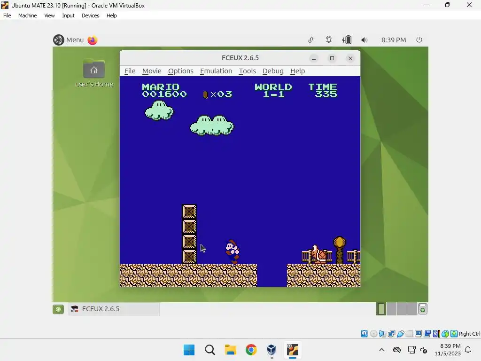This screenshot has width=481, height=361.
Task: Maximize the FCEUX window
Action: 332,58
